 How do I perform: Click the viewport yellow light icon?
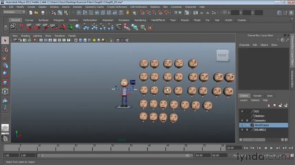tap(94, 40)
